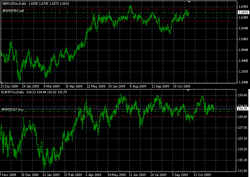Image resolution: width=250 pixels, height=177 pixels.
Task: Click the grey bid price line on EURJPYm chart
Action: [118, 109]
